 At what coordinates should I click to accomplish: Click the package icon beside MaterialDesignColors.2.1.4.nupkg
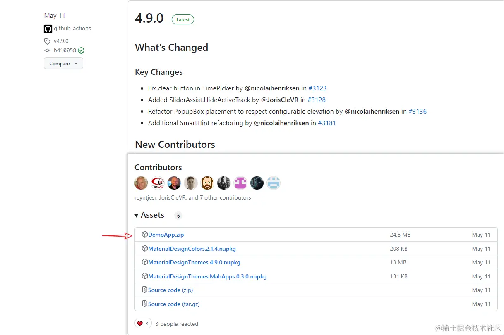pyautogui.click(x=145, y=248)
